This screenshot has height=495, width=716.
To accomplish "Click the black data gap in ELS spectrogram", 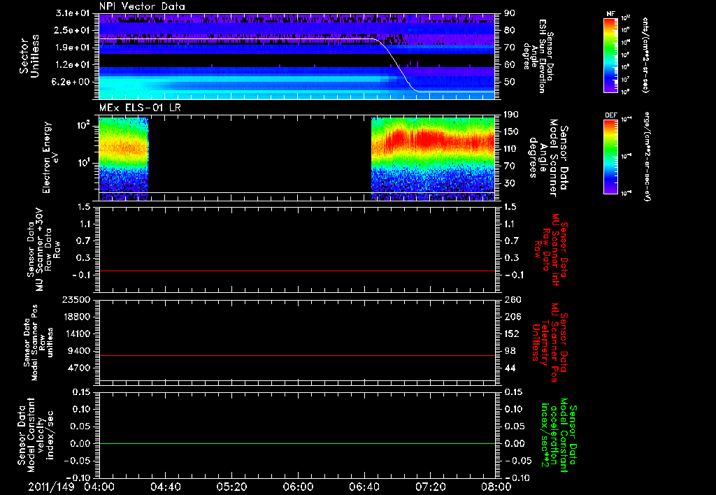I will coord(260,159).
